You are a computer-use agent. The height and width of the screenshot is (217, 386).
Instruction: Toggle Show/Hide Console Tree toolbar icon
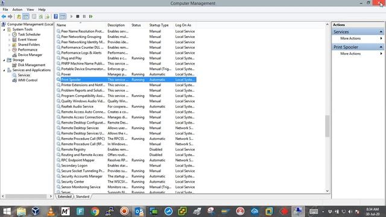point(26,16)
